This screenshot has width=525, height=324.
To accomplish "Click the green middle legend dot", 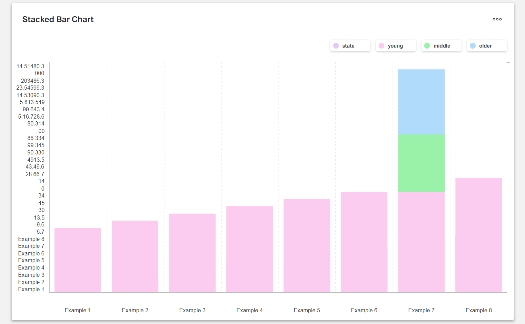I will [x=427, y=46].
